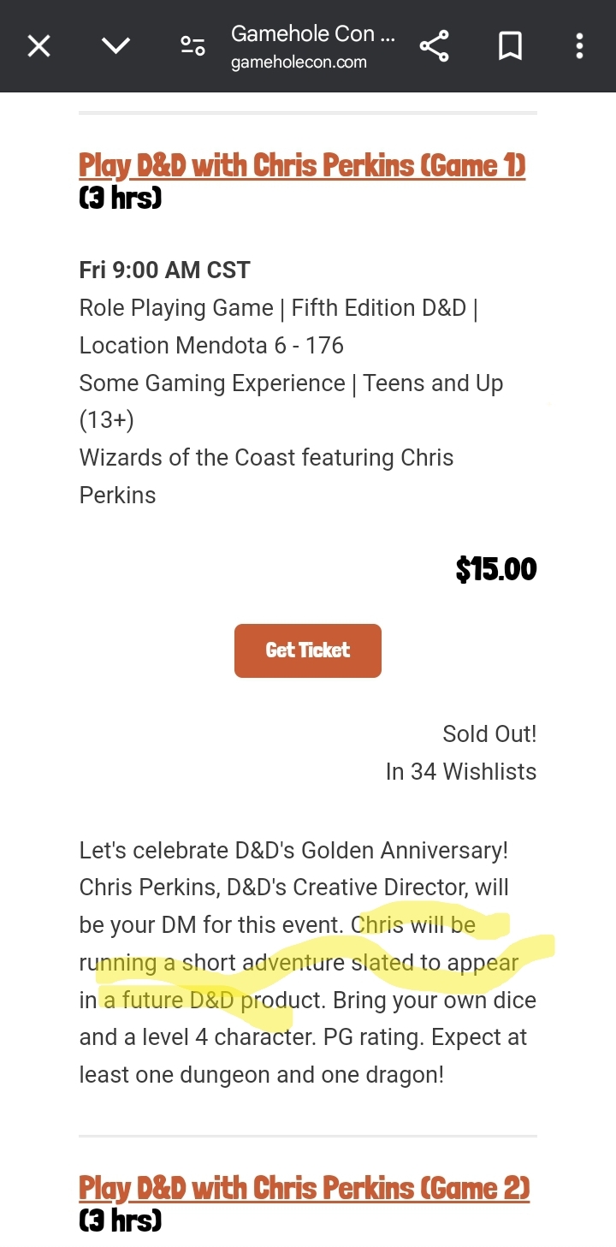Tap the $15.00 price label
This screenshot has width=616, height=1247.
click(496, 569)
